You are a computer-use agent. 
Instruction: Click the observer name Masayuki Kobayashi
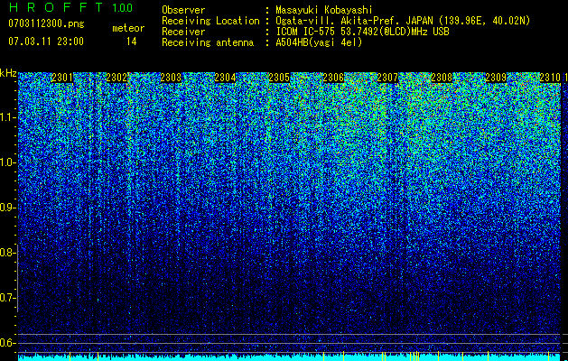click(x=324, y=10)
